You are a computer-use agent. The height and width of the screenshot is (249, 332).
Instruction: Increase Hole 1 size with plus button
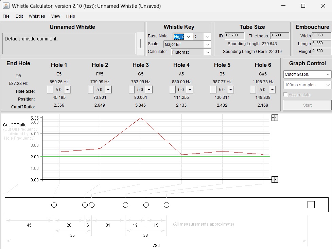pyautogui.click(x=67, y=89)
